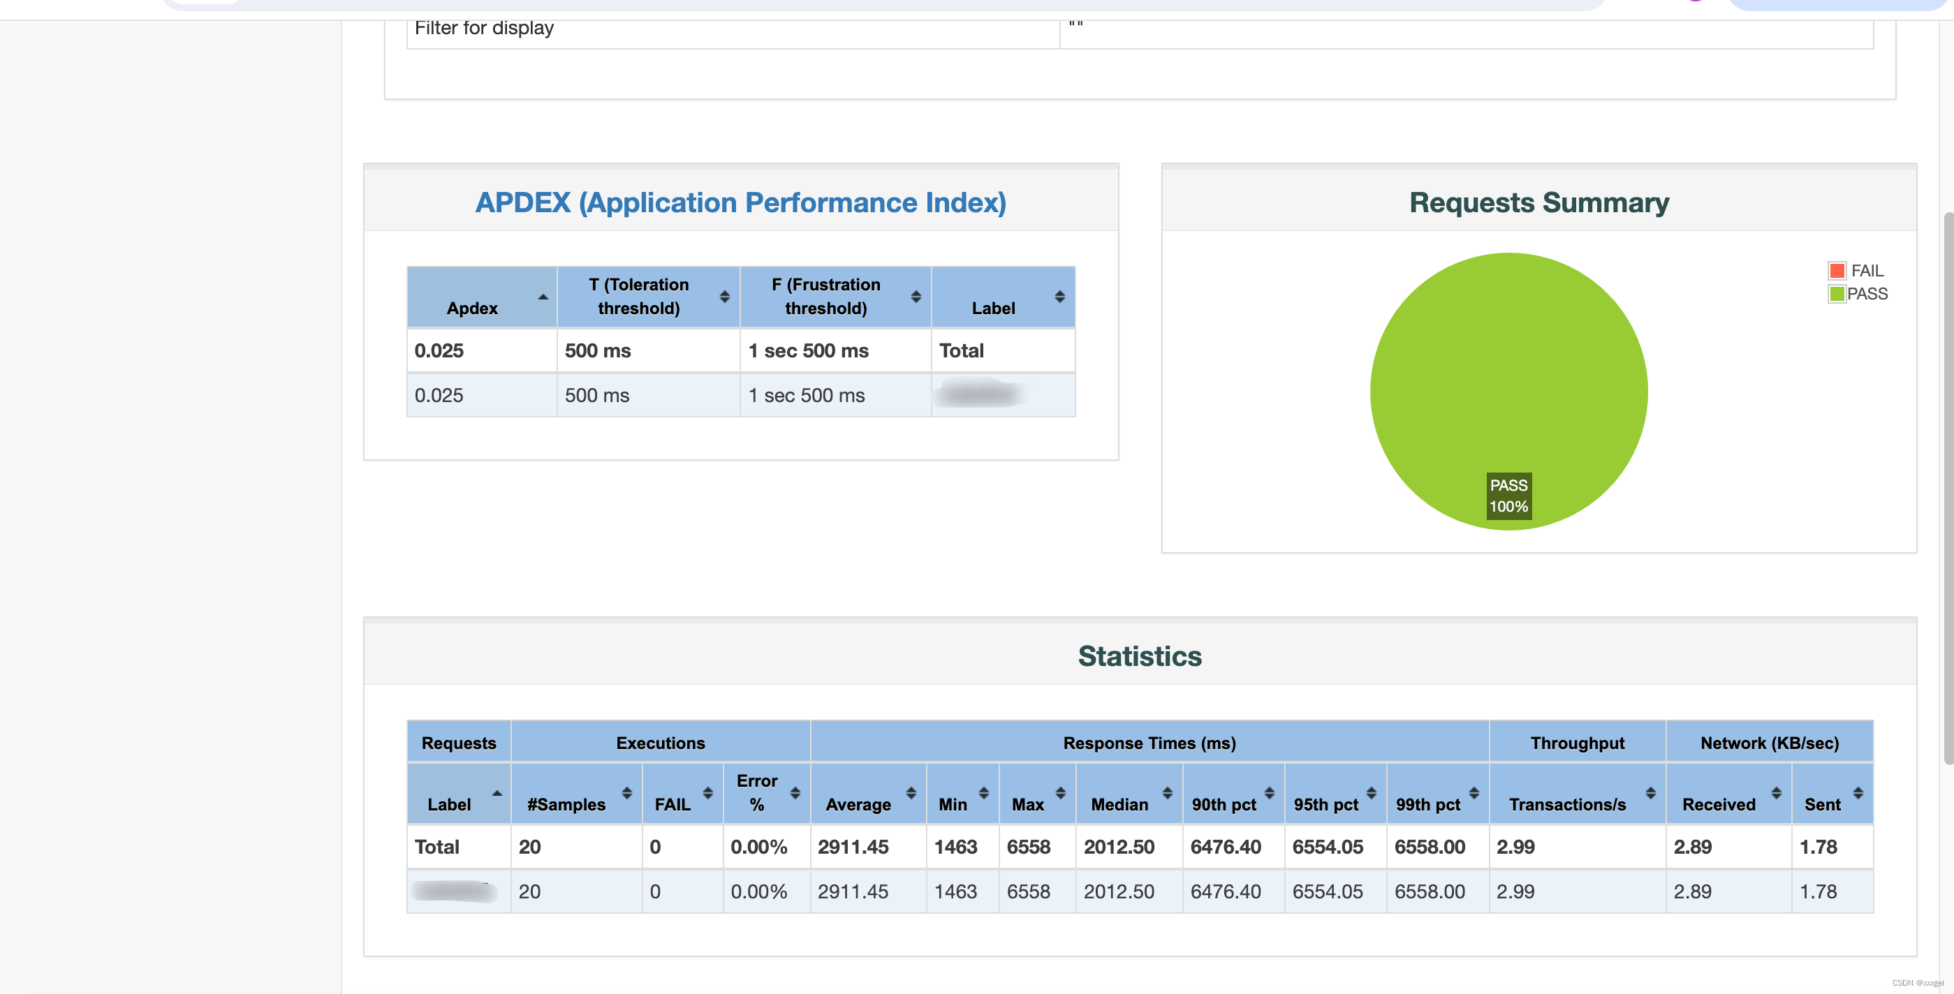Sort Statistics by FAIL column arrow
Viewport: 1954px width, 994px height.
click(x=707, y=793)
